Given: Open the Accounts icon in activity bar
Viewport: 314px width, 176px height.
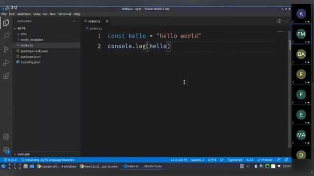Looking at the screenshot, I should pyautogui.click(x=6, y=136).
